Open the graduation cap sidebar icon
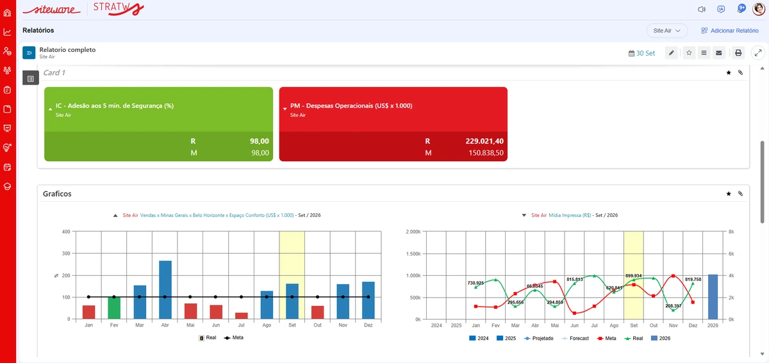769x363 pixels. click(8, 186)
